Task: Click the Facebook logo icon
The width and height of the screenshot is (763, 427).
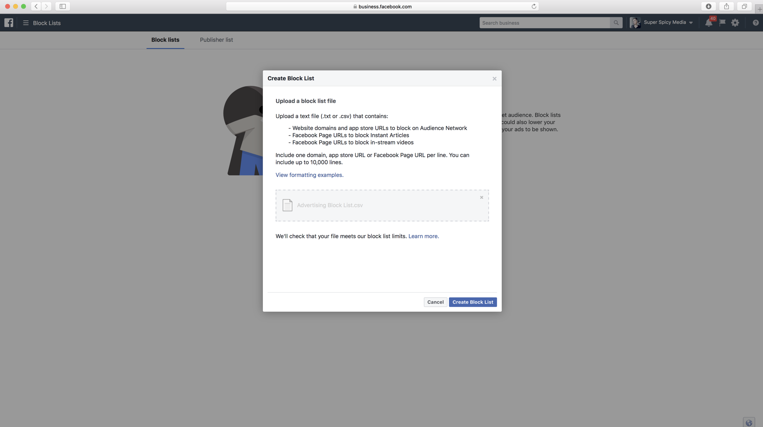Action: [9, 23]
